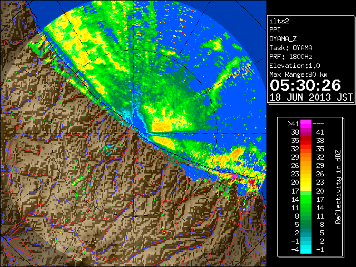
Task: Click the 'OYAMA_Z' product label
Action: click(x=283, y=39)
